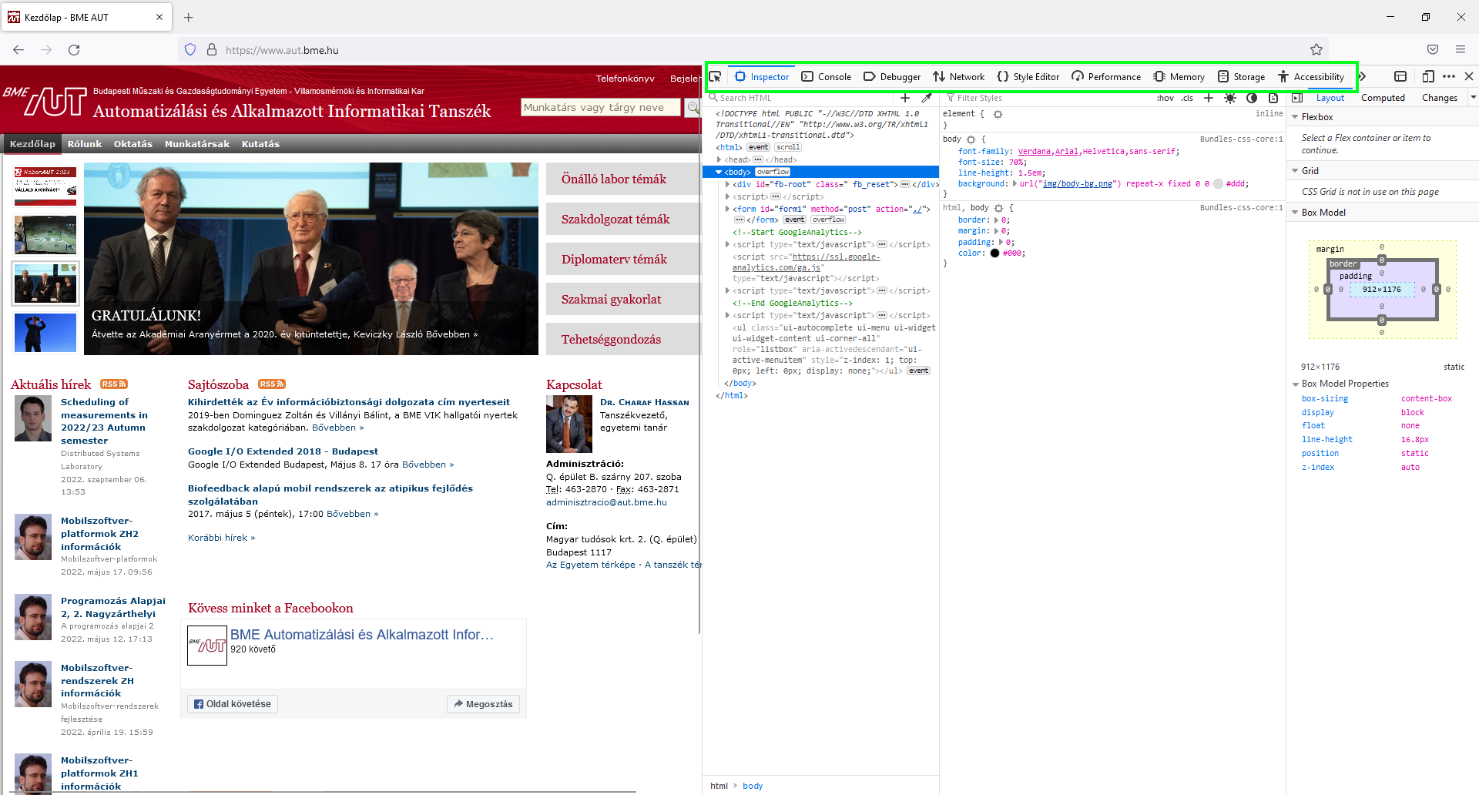Click the RSS icon next to Sajtószoba
Viewport: 1479px width, 795px height.
(272, 384)
